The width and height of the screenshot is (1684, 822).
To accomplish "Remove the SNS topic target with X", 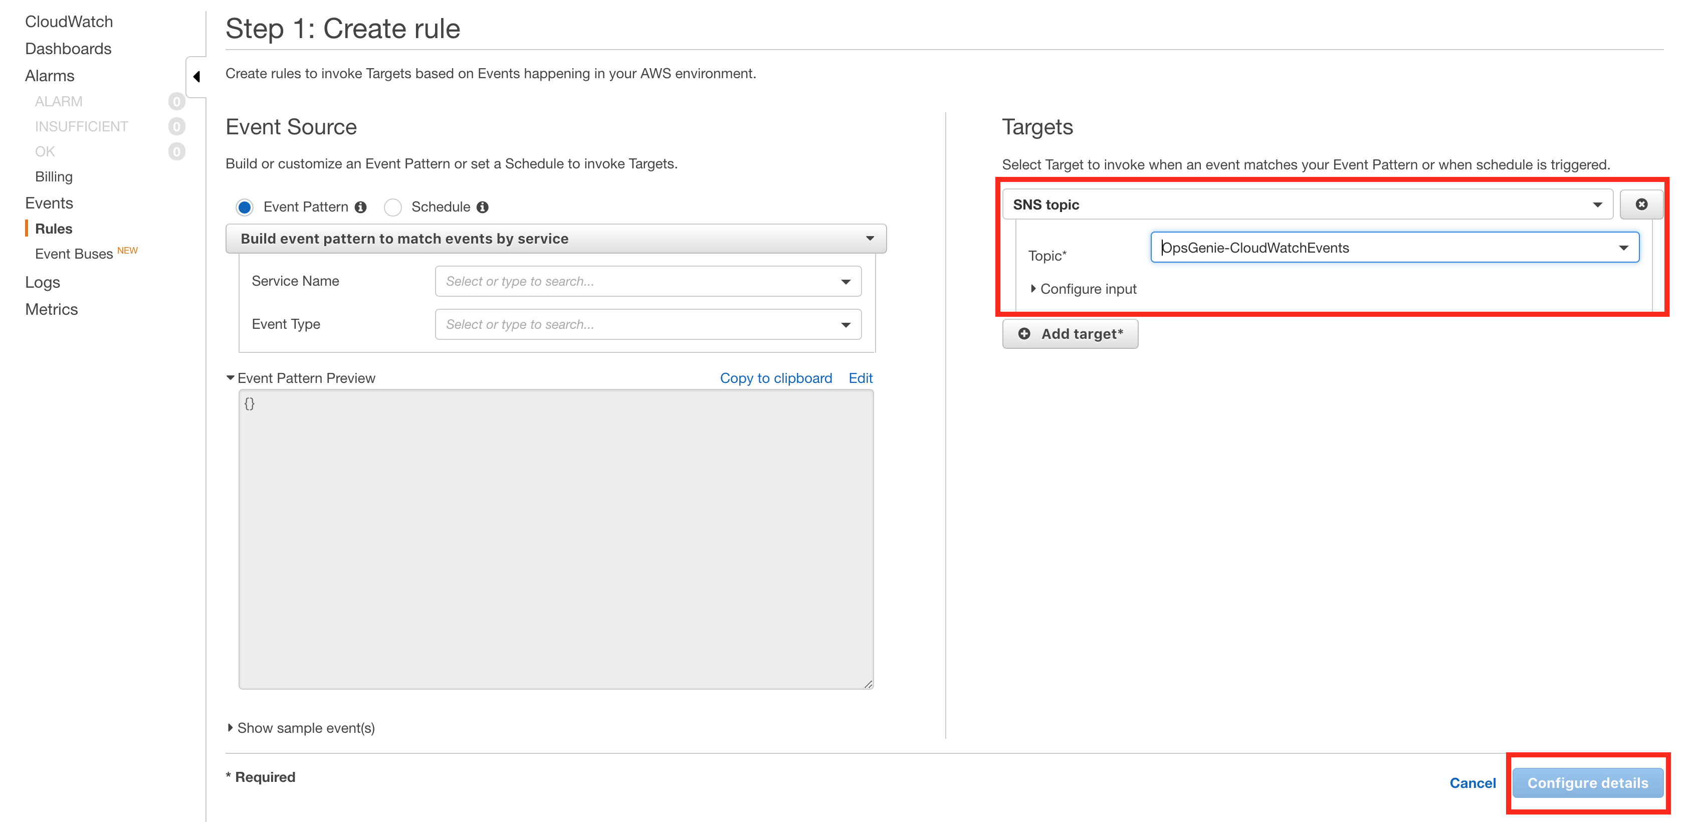I will tap(1641, 204).
